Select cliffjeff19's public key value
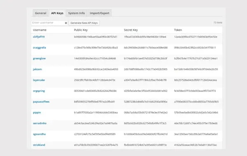This screenshot has height=156, width=247. (96, 37)
